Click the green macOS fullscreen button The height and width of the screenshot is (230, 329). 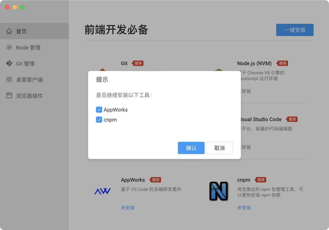click(22, 7)
